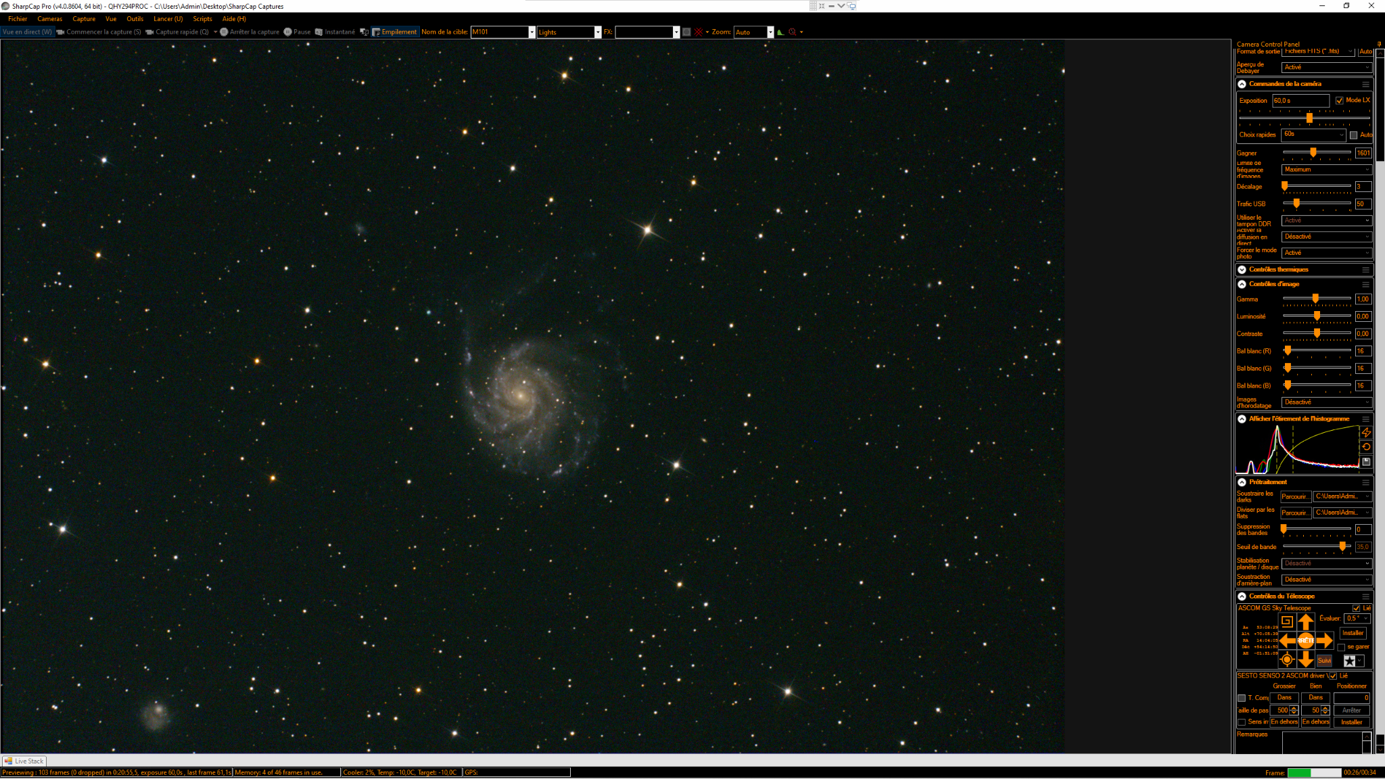1385x779 pixels.
Task: Click Bien En dehors focuser button
Action: click(x=1316, y=722)
